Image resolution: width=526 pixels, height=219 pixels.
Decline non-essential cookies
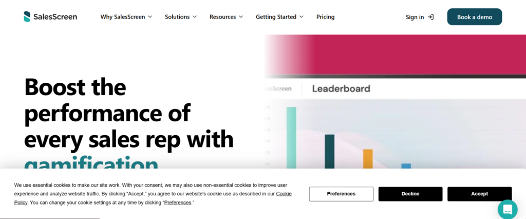[410, 194]
